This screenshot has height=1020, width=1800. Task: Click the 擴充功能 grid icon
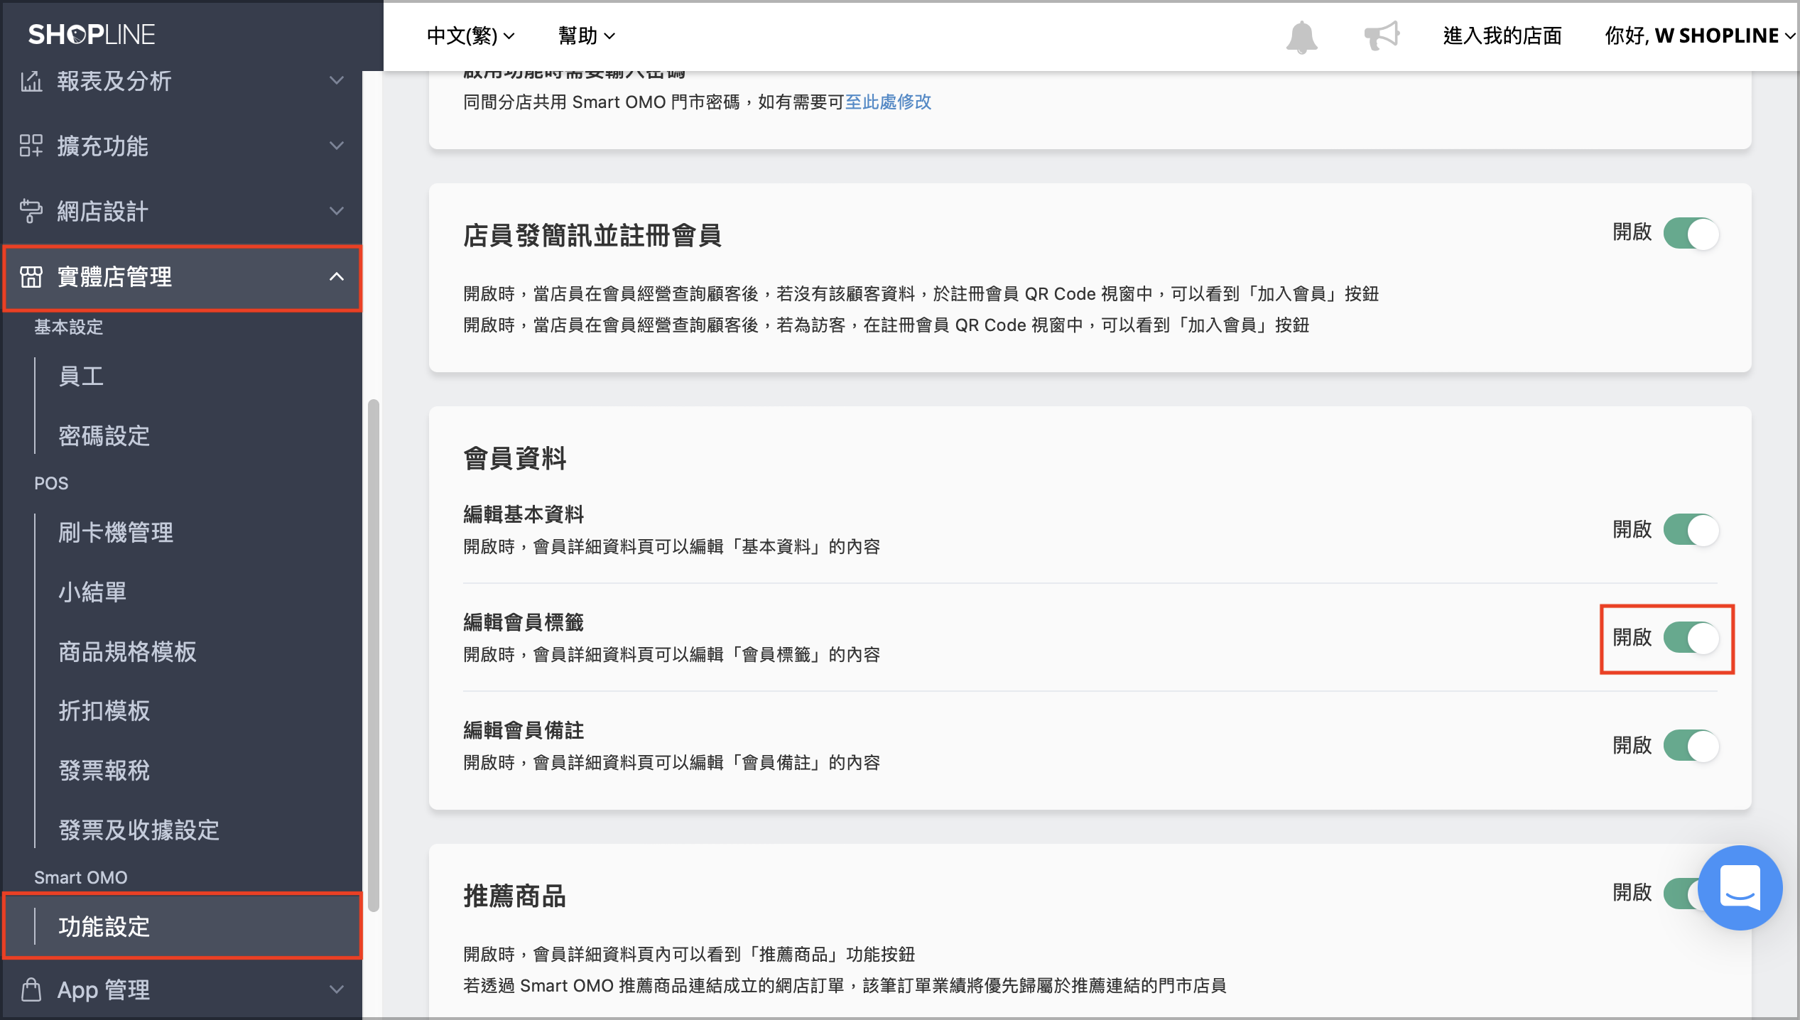click(x=31, y=146)
